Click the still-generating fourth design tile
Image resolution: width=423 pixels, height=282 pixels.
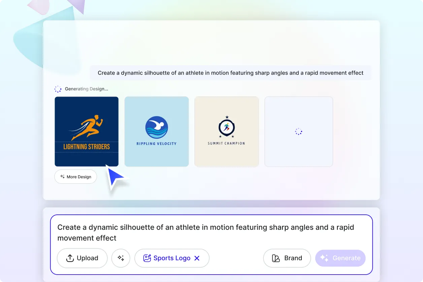(x=299, y=132)
